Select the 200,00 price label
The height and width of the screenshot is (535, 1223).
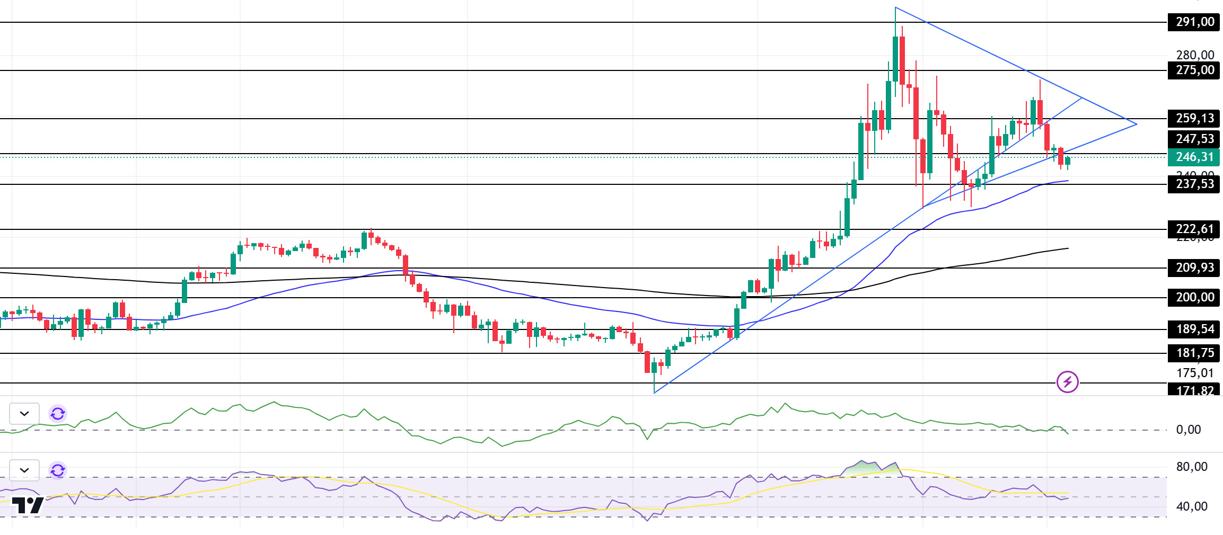1193,298
